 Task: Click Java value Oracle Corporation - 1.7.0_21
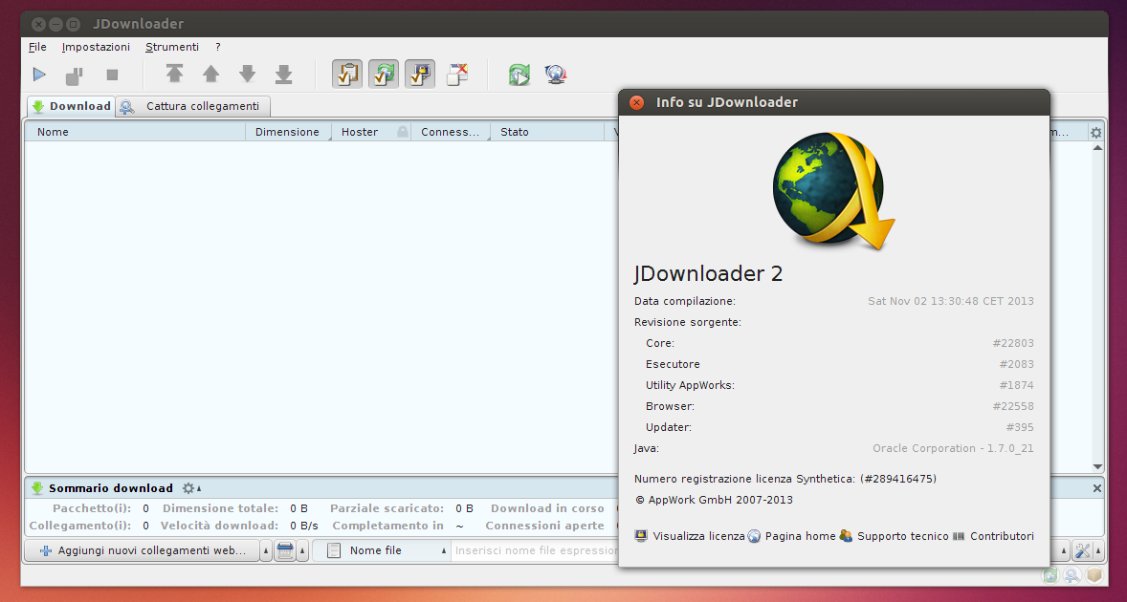coord(953,448)
